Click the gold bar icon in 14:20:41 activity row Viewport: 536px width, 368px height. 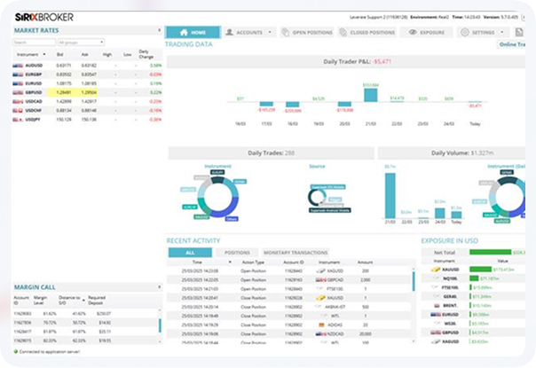(x=321, y=298)
